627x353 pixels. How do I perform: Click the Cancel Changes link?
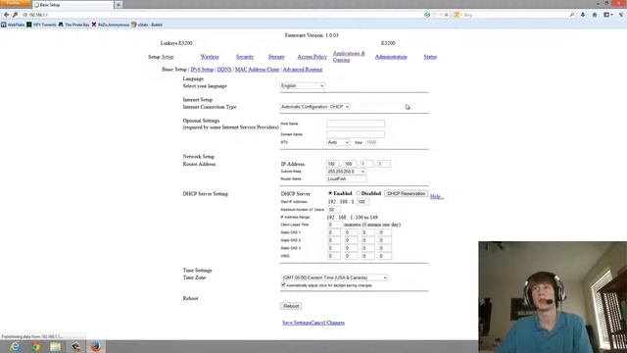point(327,323)
